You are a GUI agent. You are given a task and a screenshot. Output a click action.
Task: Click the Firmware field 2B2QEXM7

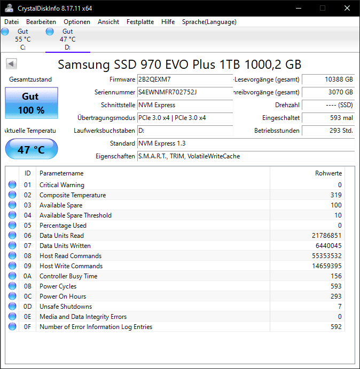pos(185,79)
